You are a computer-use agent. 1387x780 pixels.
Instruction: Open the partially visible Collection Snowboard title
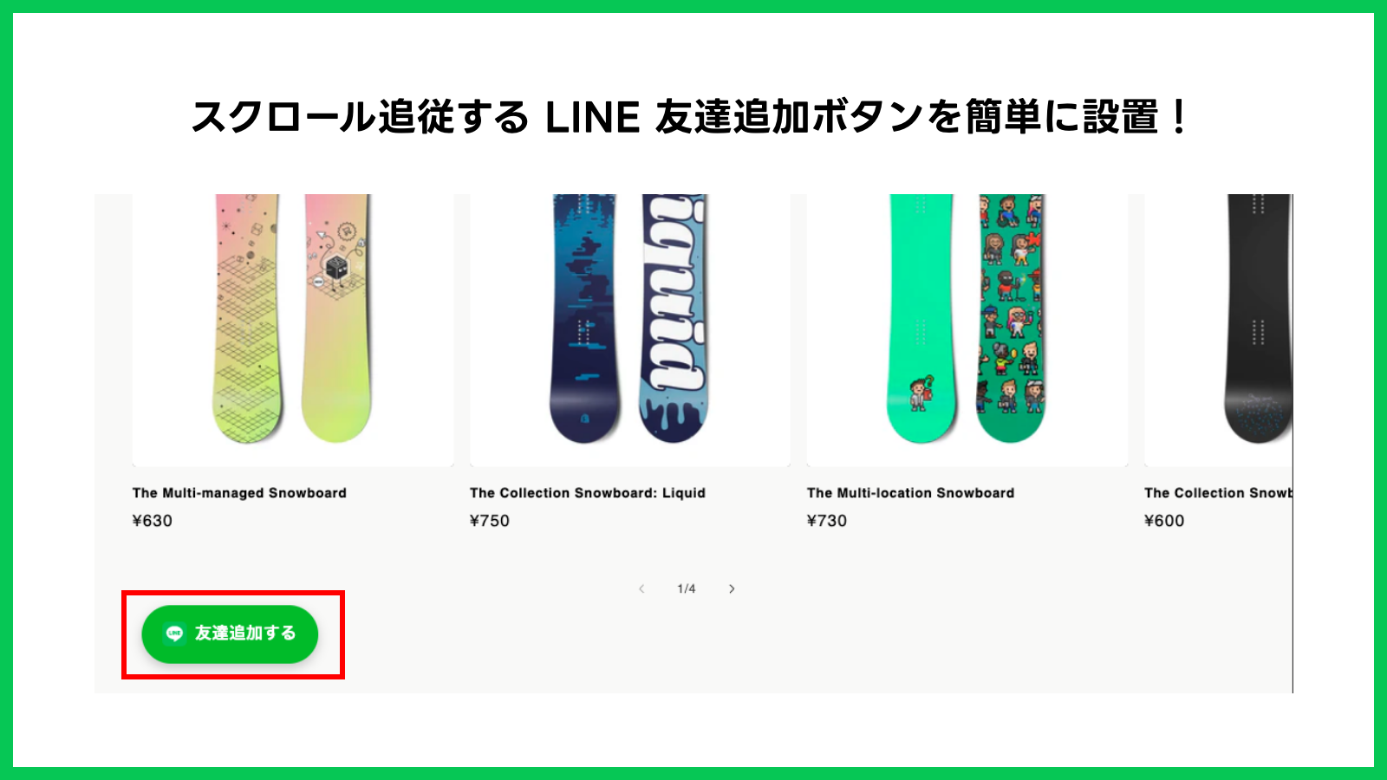1218,492
